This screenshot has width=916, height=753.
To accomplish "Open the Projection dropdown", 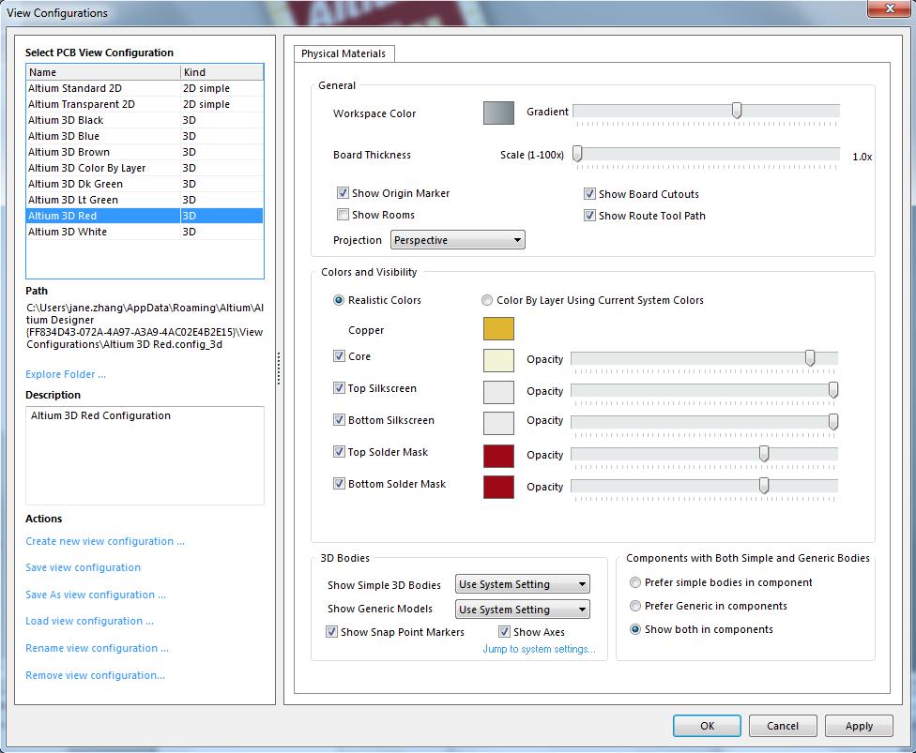I will point(457,240).
